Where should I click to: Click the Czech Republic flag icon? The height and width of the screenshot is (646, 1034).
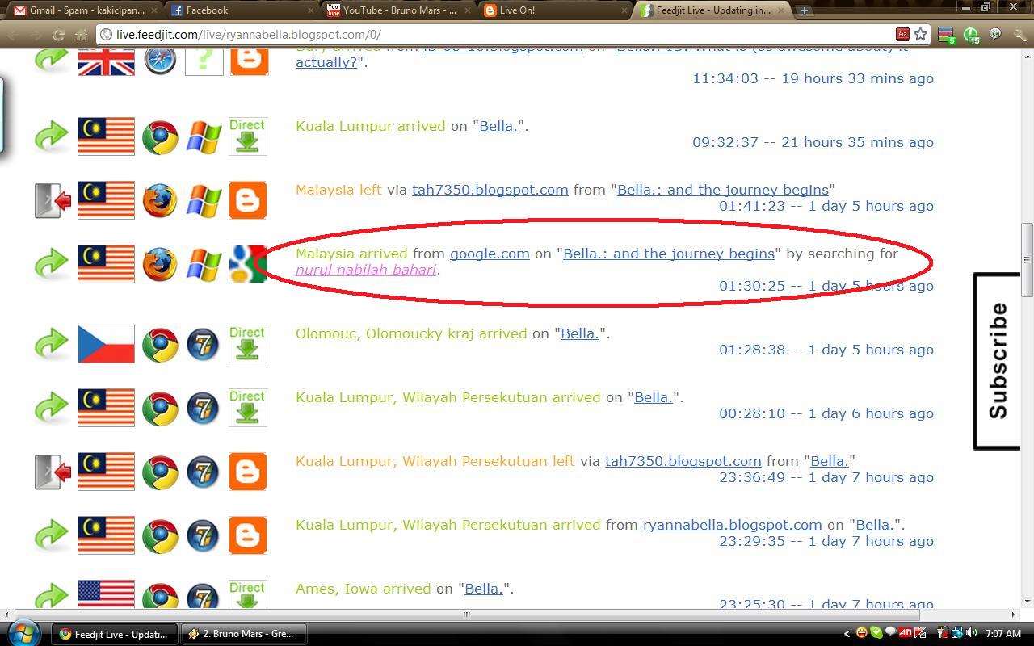click(x=106, y=344)
